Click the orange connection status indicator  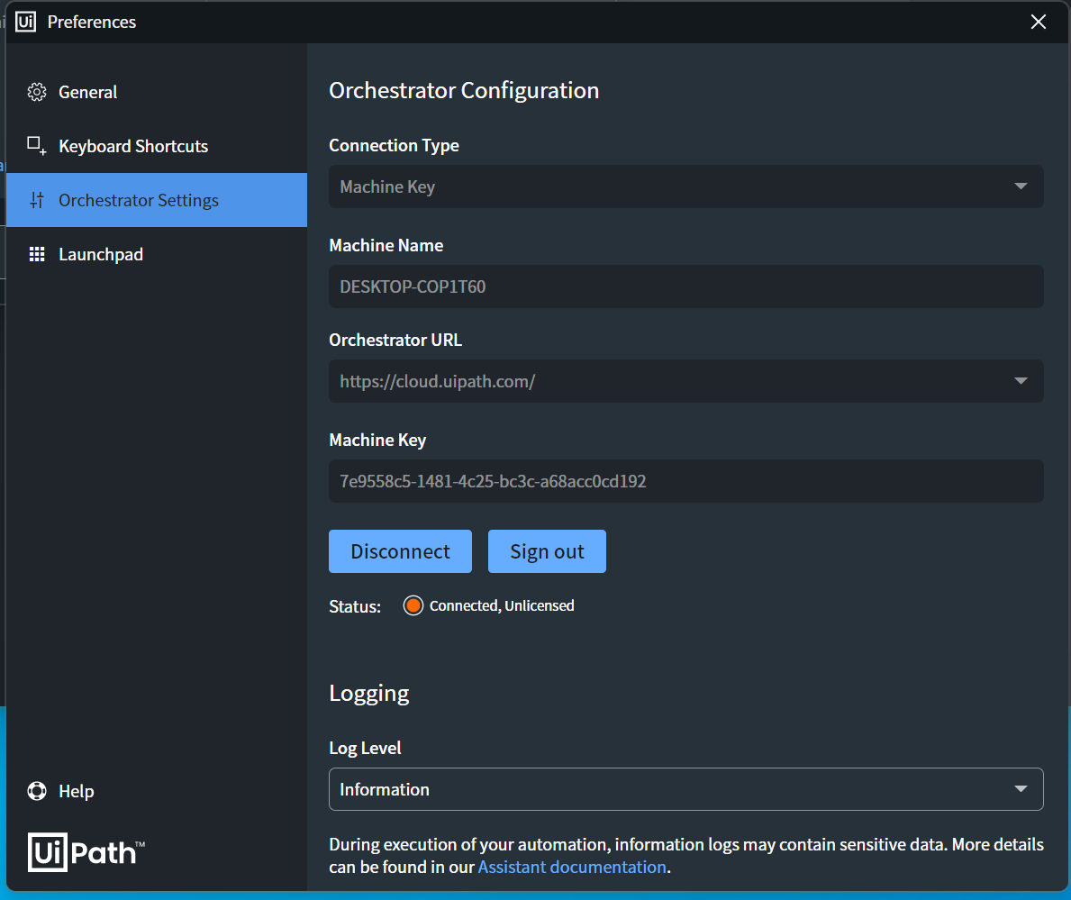point(413,605)
